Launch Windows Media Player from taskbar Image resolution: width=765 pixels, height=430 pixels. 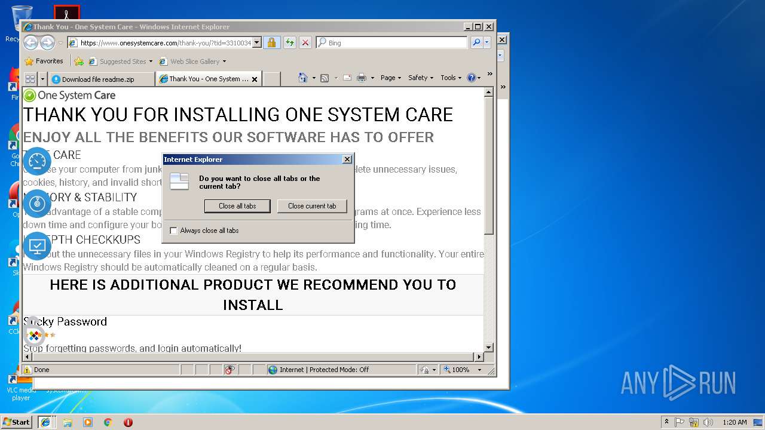point(88,422)
